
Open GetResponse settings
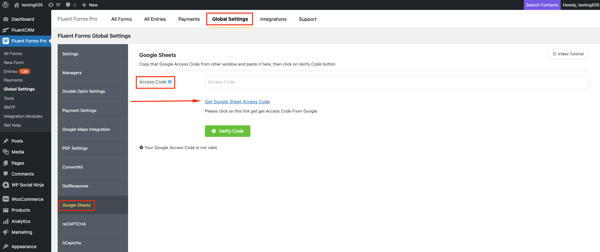click(x=93, y=186)
